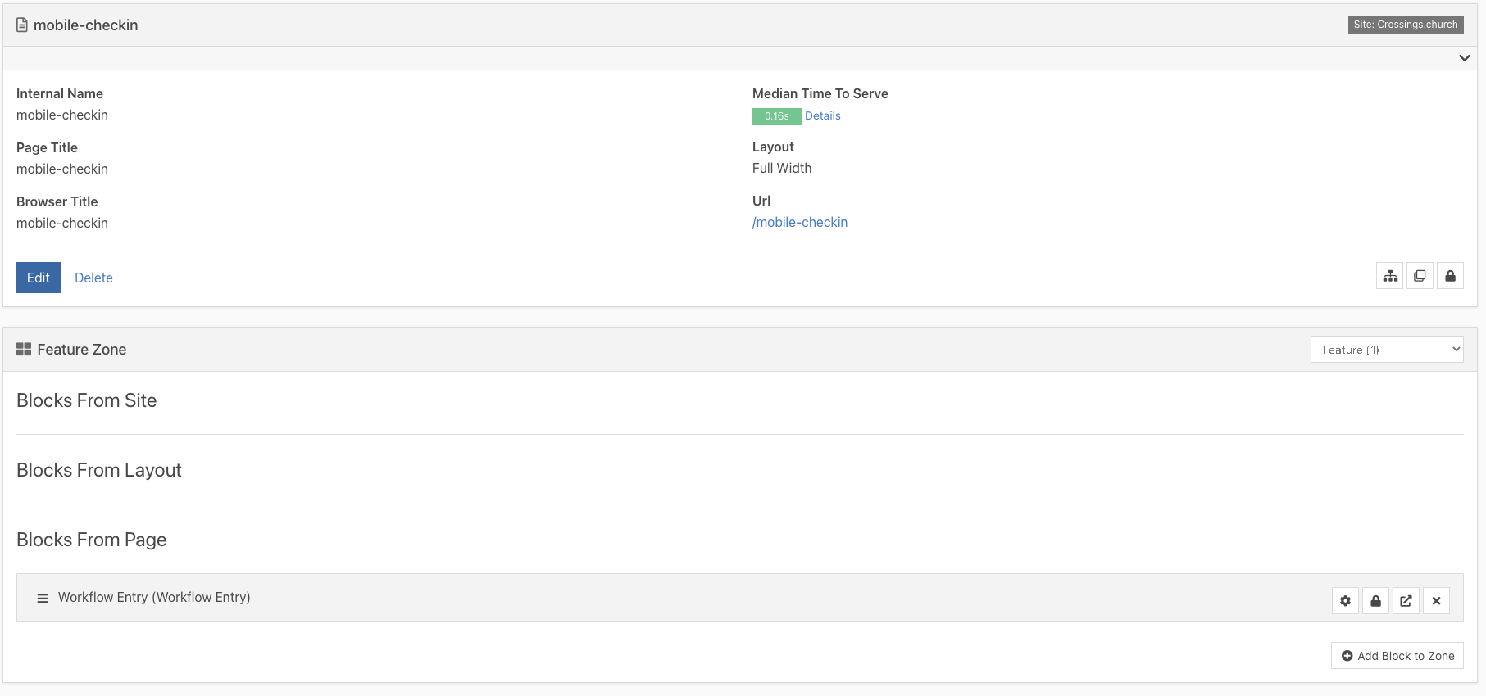The height and width of the screenshot is (696, 1486).
Task: Open child pages sitemap icon
Action: click(1390, 276)
